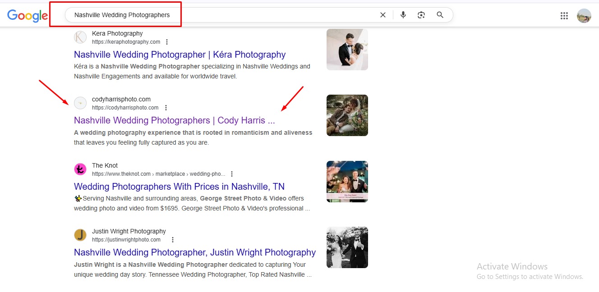Open more options for The Knot result

pos(232,174)
